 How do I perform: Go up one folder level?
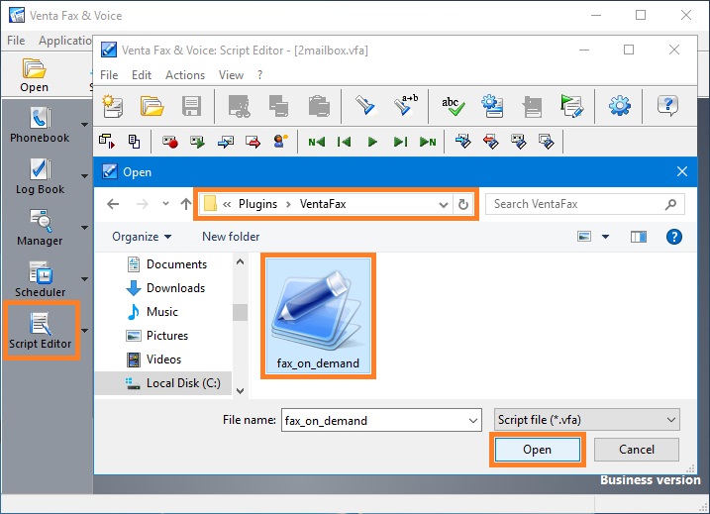point(185,204)
